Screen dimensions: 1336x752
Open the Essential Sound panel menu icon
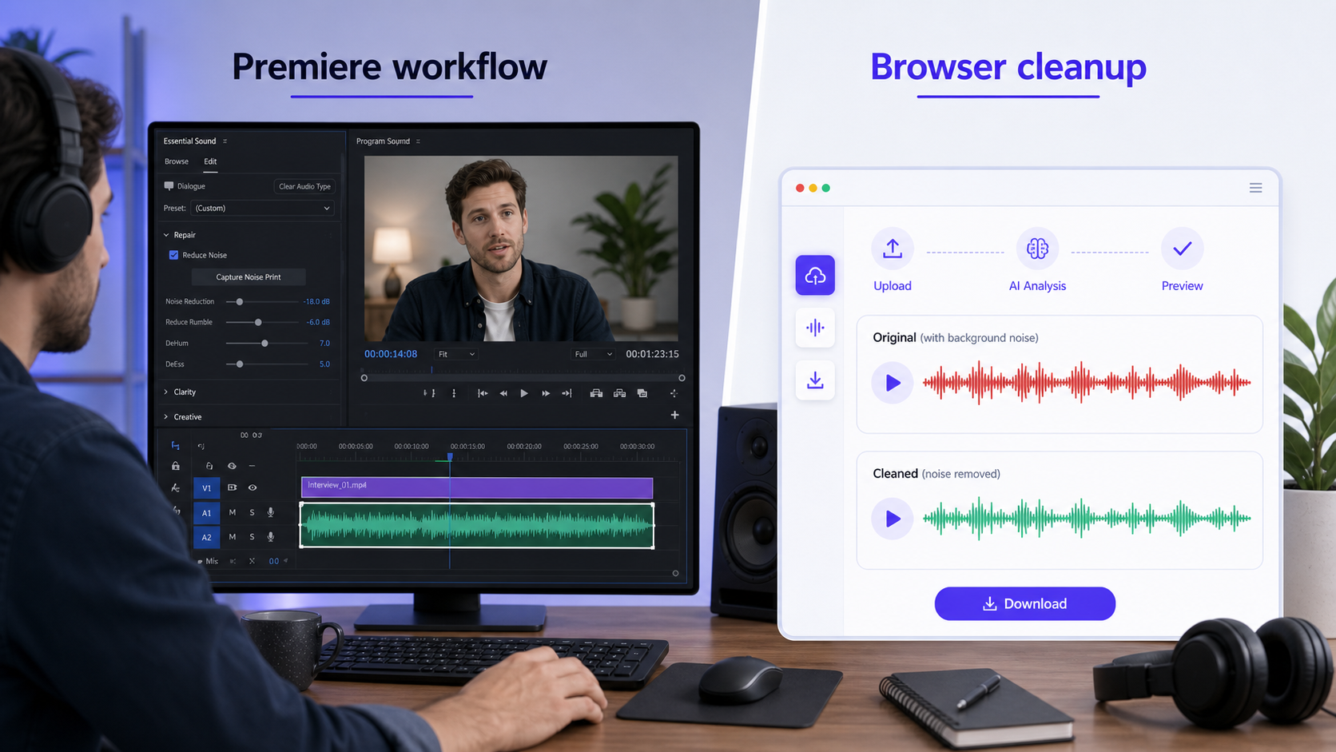pyautogui.click(x=225, y=141)
